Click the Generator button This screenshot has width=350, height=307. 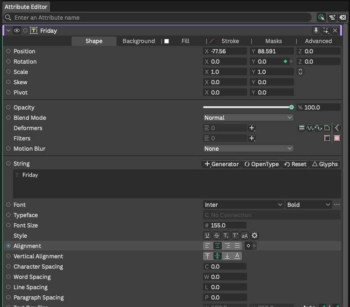click(221, 164)
